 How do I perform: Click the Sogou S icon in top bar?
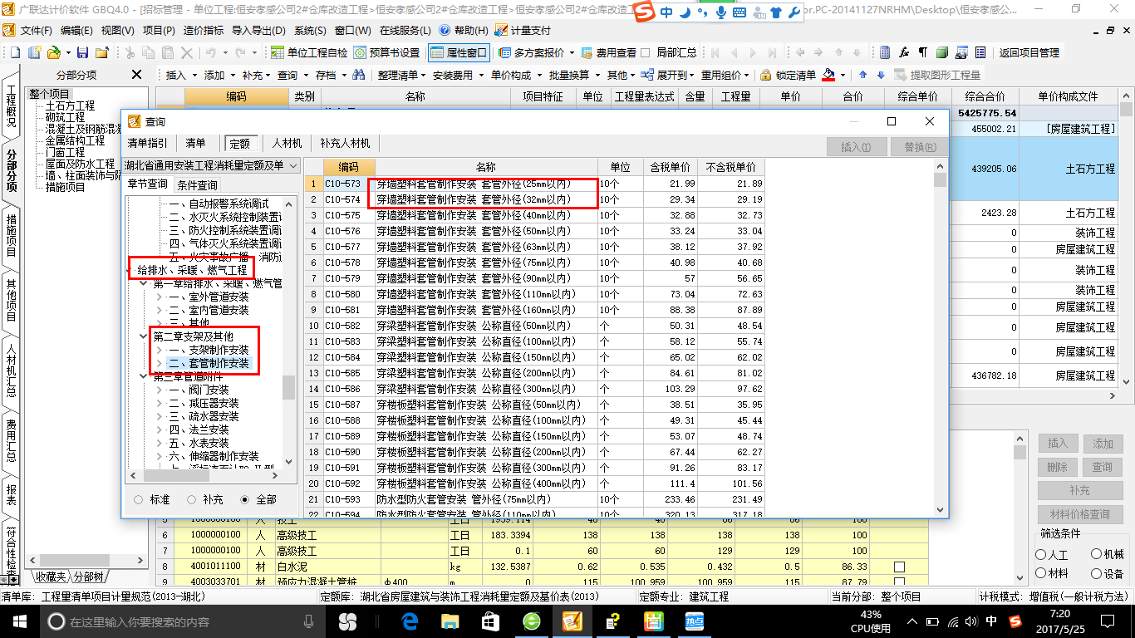click(x=643, y=12)
